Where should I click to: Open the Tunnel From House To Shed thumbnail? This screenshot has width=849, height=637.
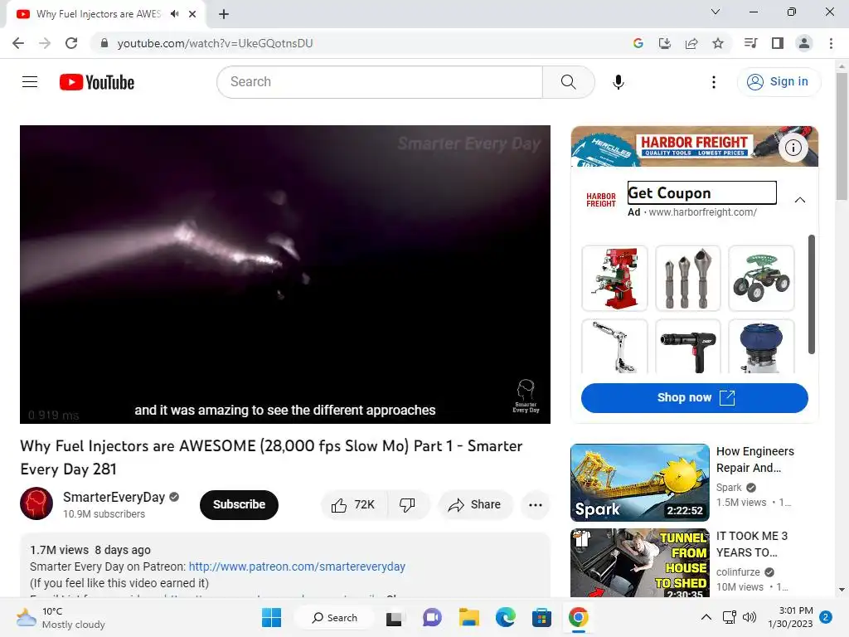[x=639, y=562]
